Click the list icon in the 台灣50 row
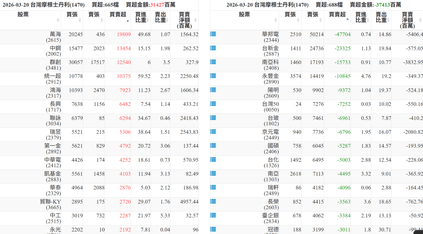The height and width of the screenshot is (234, 423). coord(213,104)
